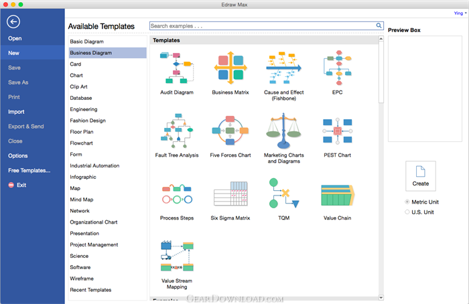Click Save As in the sidebar
This screenshot has width=469, height=304.
18,82
